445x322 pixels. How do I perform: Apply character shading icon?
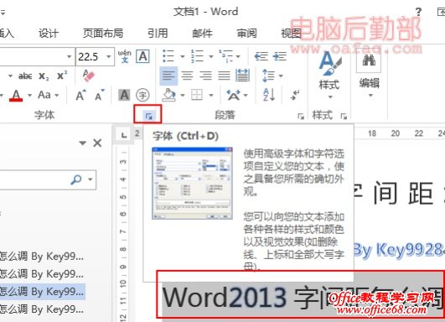[124, 95]
